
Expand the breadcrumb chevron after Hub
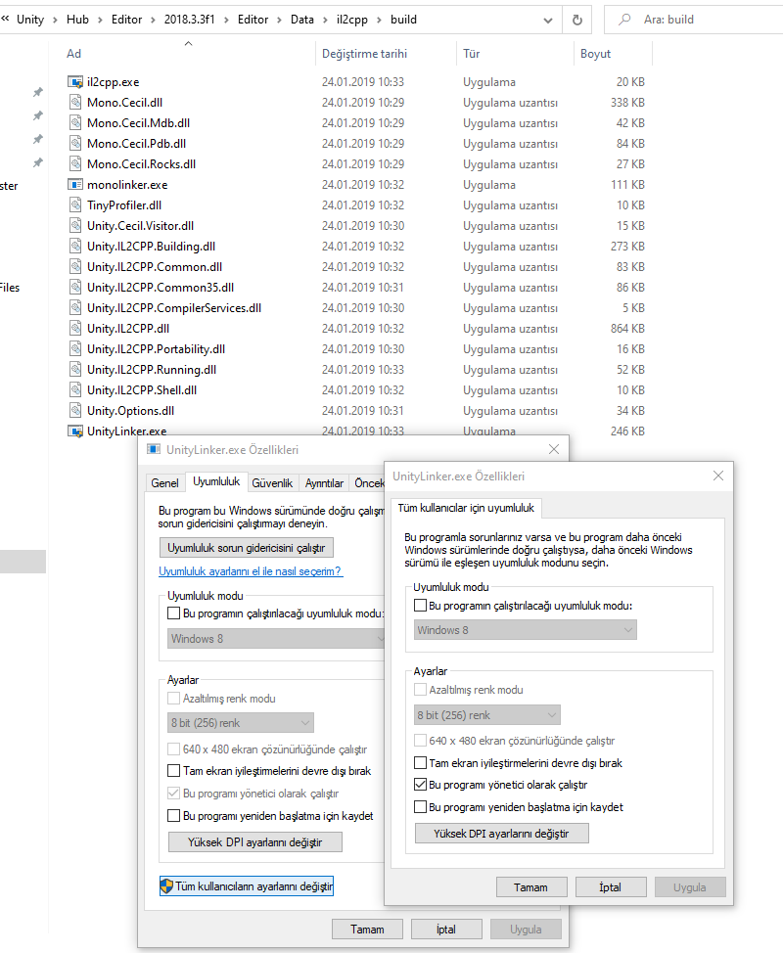[100, 20]
